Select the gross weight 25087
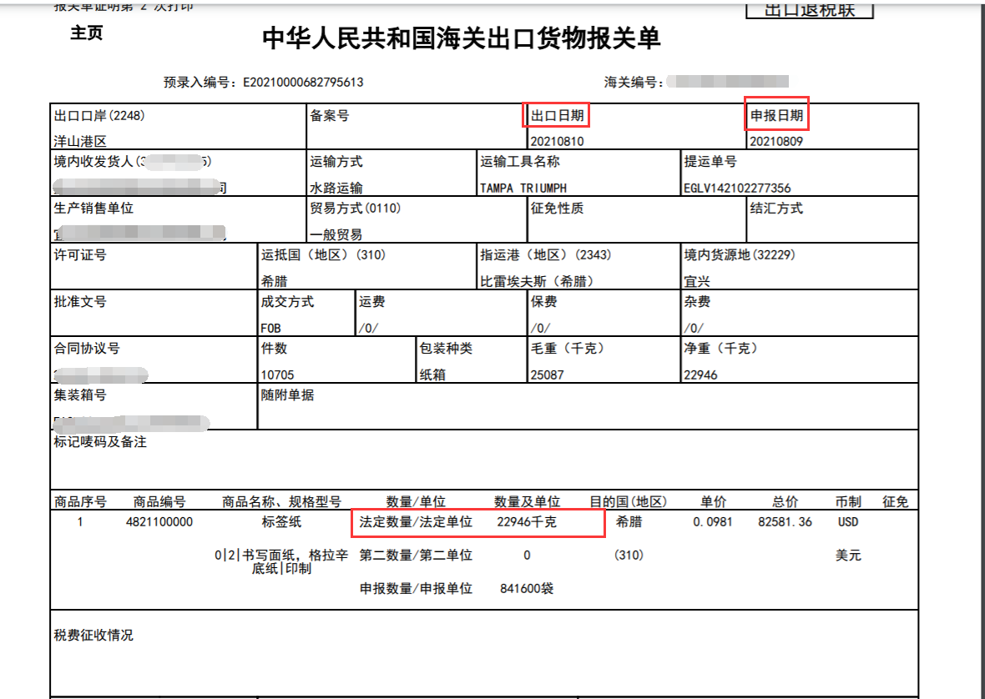 click(x=547, y=375)
